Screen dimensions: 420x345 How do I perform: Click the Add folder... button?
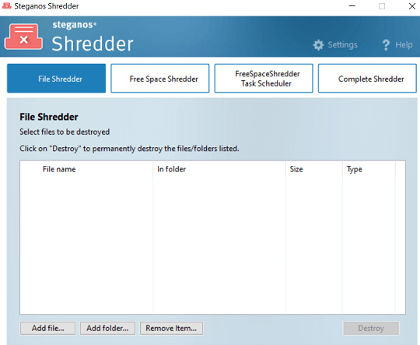pos(107,328)
